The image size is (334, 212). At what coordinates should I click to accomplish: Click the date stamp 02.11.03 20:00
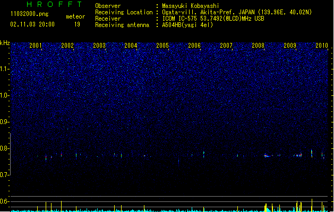tap(32, 24)
